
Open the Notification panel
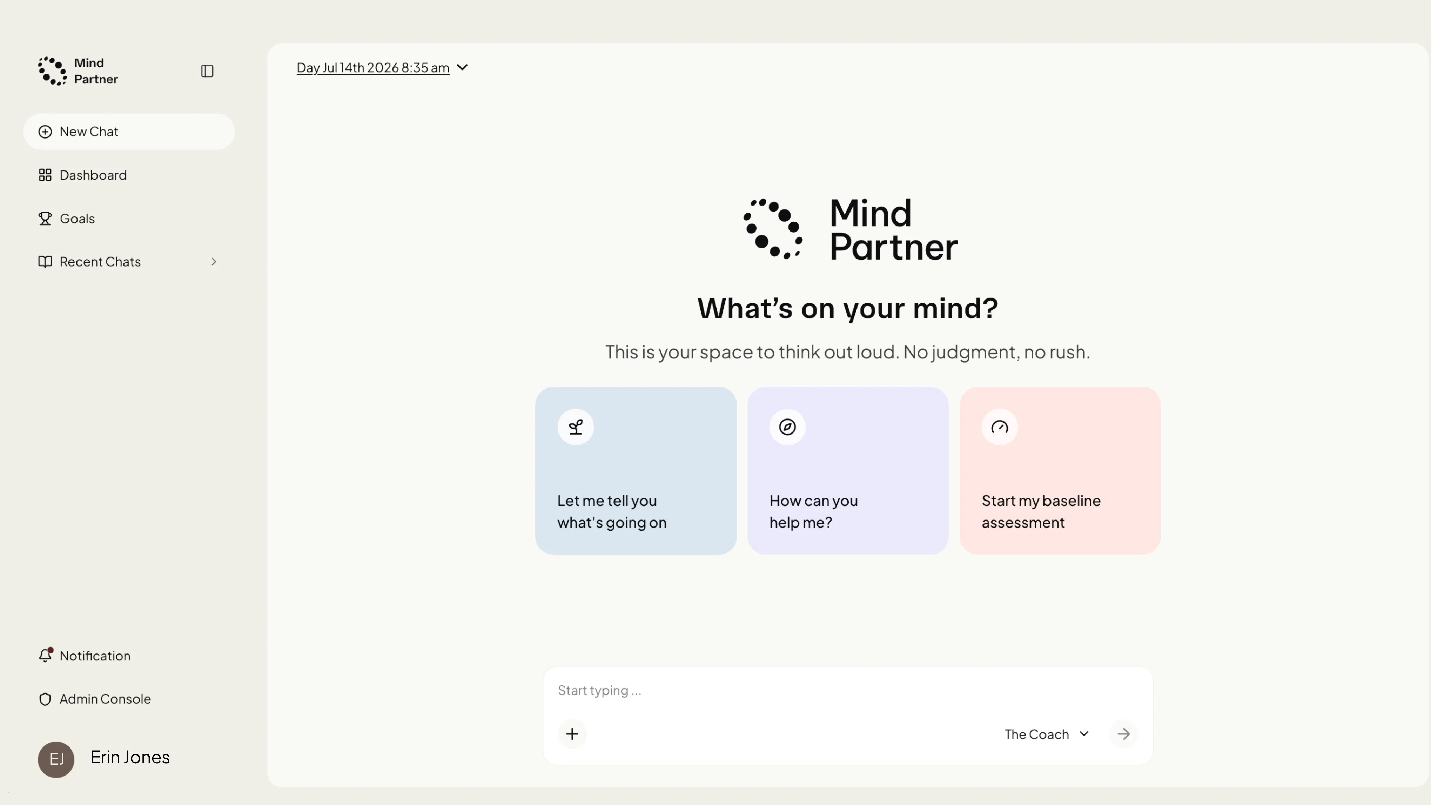85,656
